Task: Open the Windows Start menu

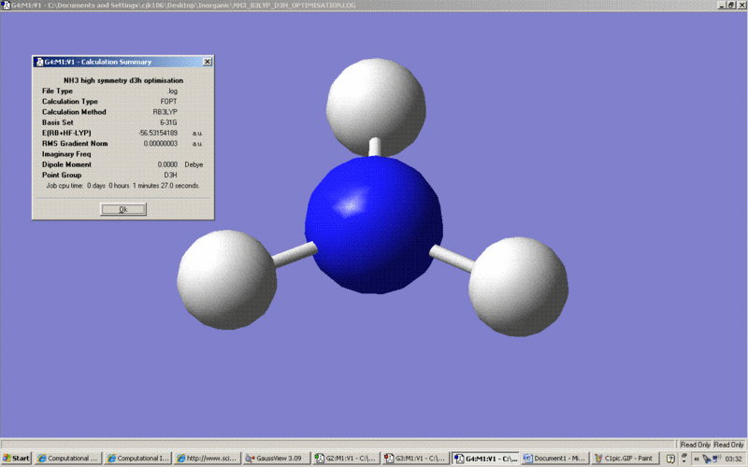Action: [x=16, y=459]
